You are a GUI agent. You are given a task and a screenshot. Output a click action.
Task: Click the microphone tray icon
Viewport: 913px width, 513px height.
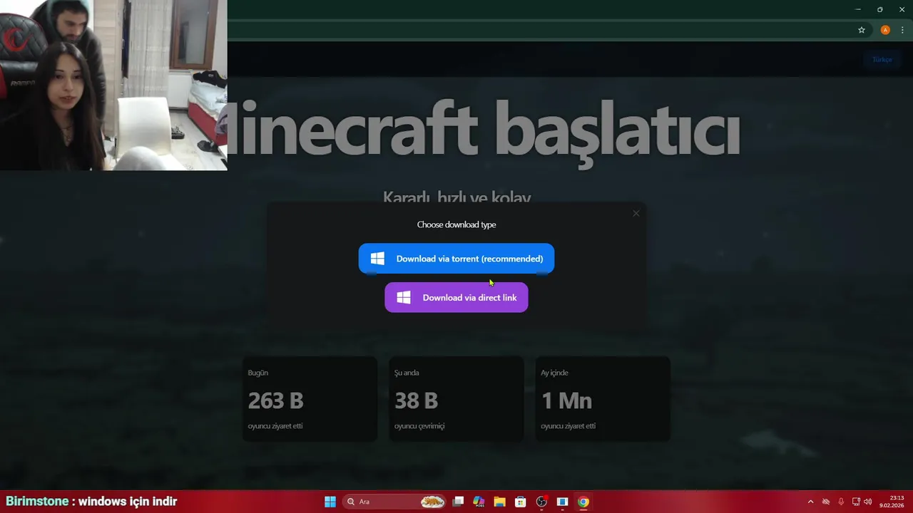coord(841,502)
